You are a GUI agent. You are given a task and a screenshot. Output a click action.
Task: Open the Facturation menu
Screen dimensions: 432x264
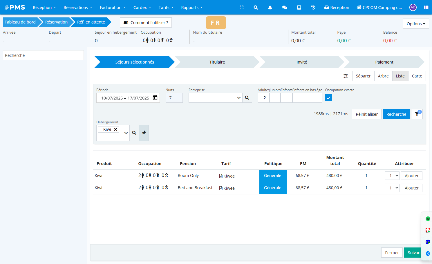(x=113, y=8)
